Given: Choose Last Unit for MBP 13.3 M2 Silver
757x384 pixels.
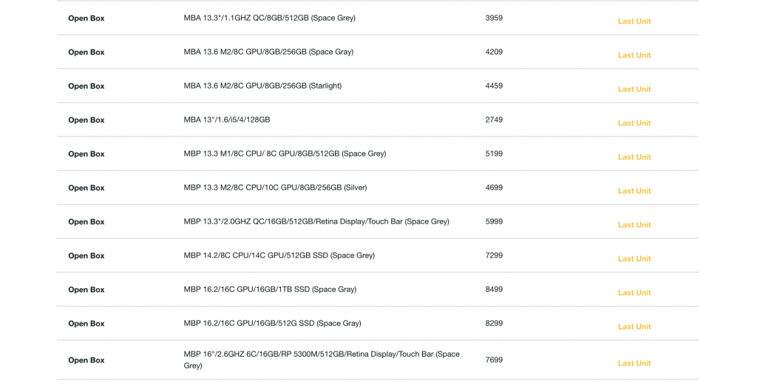Looking at the screenshot, I should point(634,191).
